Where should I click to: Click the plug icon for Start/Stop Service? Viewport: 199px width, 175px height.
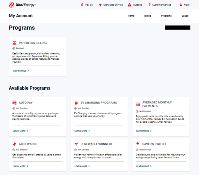[100, 5]
